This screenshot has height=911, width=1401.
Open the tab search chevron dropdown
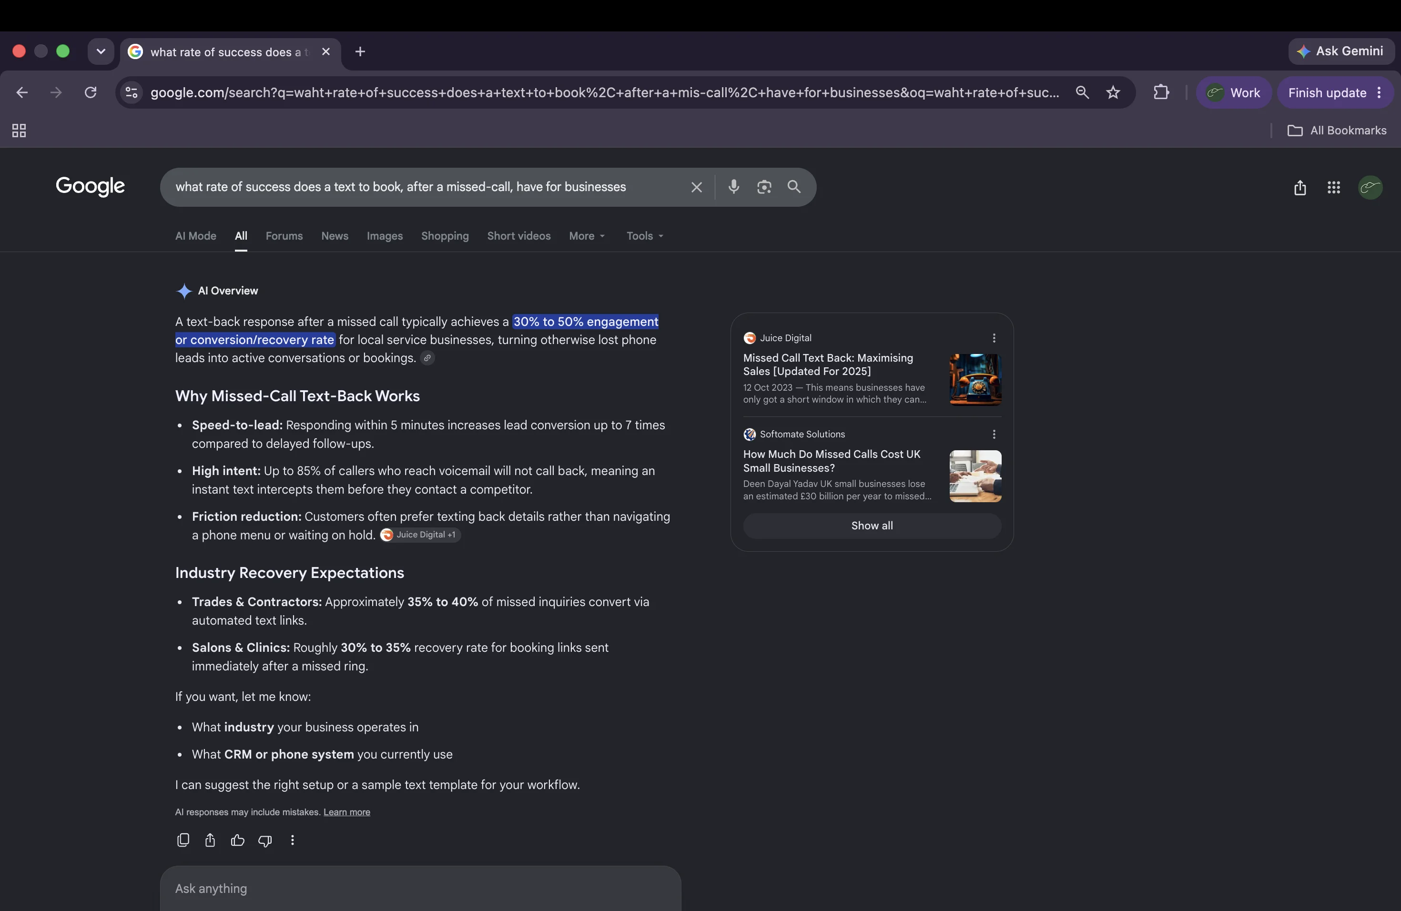click(101, 52)
